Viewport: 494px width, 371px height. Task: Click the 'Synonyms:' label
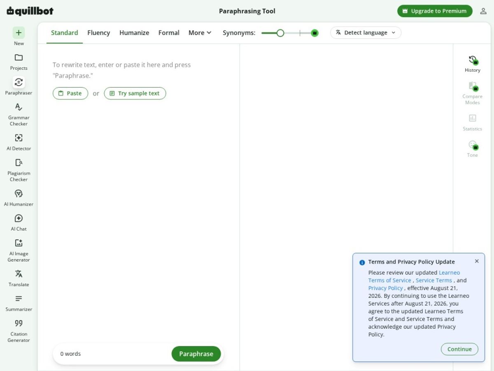(x=239, y=33)
